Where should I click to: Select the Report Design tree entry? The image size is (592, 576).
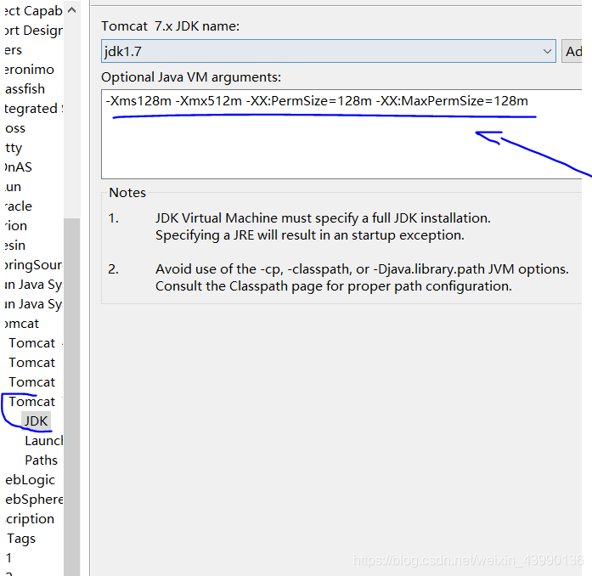(x=34, y=31)
